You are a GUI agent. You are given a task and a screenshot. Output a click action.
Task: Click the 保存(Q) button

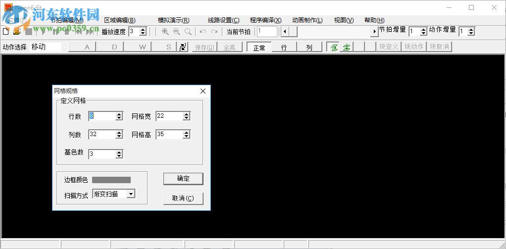pos(204,48)
